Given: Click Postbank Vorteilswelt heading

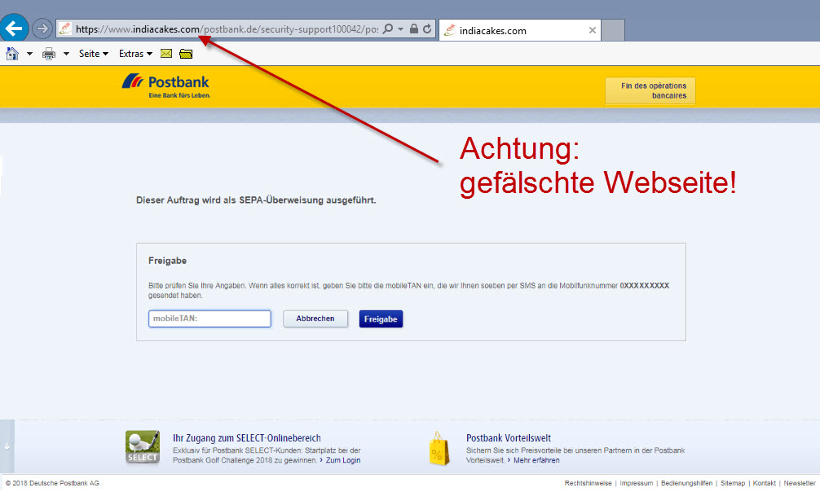Looking at the screenshot, I should coord(509,438).
